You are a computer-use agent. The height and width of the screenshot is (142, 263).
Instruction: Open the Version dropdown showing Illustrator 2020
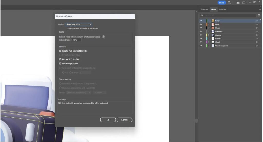pyautogui.click(x=79, y=24)
